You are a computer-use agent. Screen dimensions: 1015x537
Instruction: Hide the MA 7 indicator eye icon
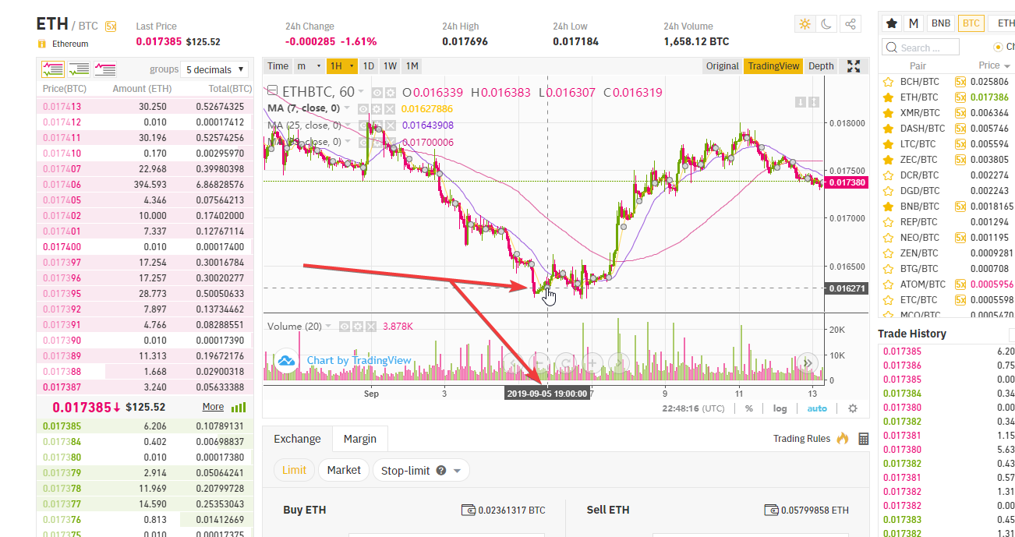tap(364, 108)
